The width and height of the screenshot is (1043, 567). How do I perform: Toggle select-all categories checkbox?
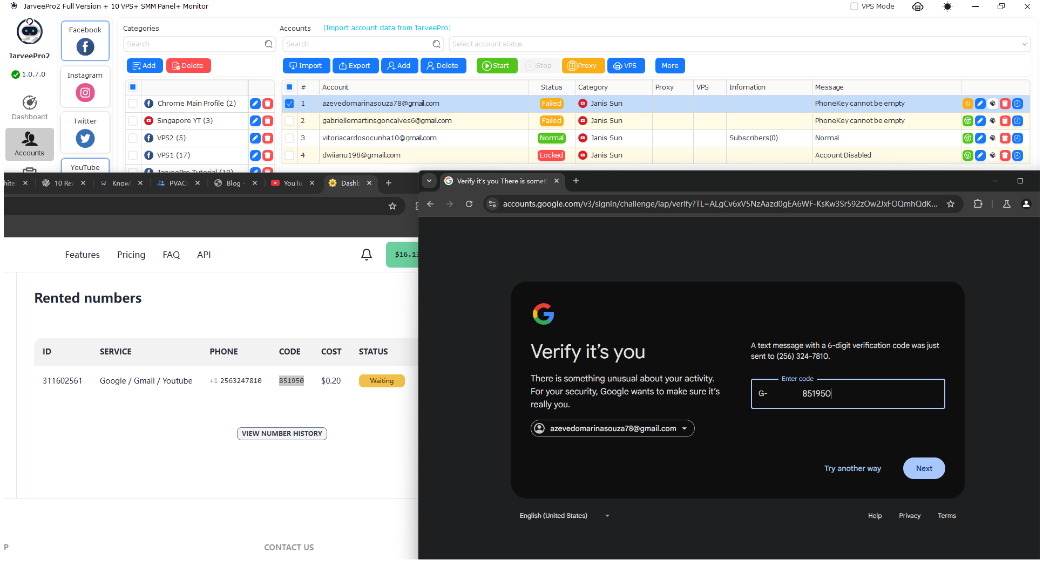click(x=133, y=87)
